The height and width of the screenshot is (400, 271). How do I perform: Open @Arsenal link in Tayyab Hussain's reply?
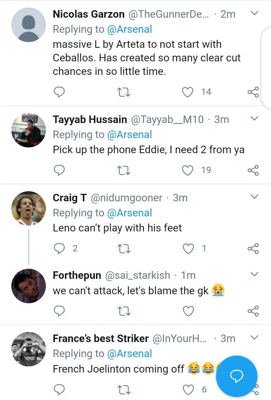pyautogui.click(x=129, y=135)
